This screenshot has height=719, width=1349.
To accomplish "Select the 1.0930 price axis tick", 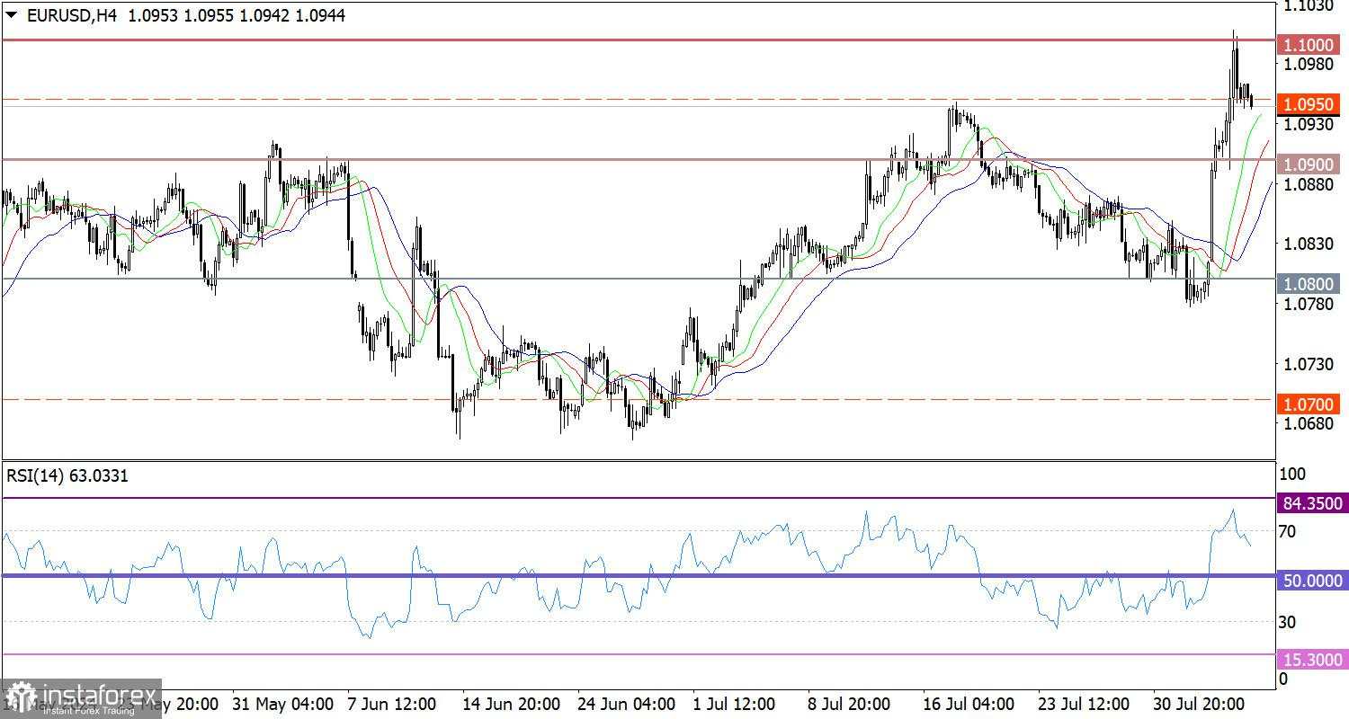I will [1308, 124].
